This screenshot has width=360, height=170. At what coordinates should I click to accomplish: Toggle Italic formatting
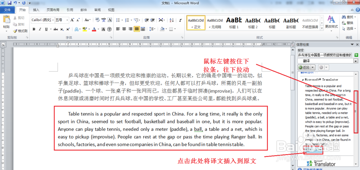coord(40,29)
